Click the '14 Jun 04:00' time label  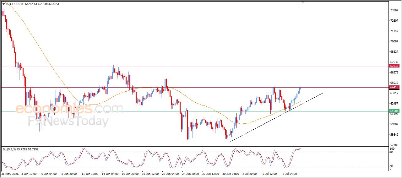tap(110, 173)
